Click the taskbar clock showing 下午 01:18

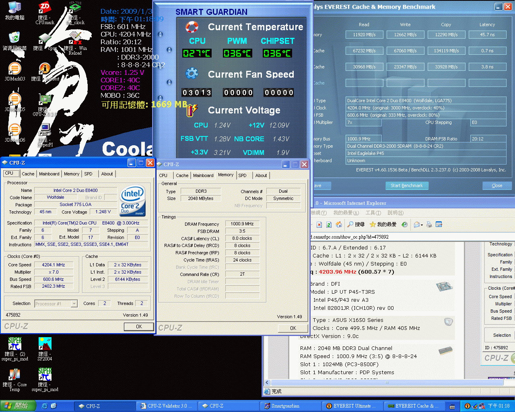[499, 406]
